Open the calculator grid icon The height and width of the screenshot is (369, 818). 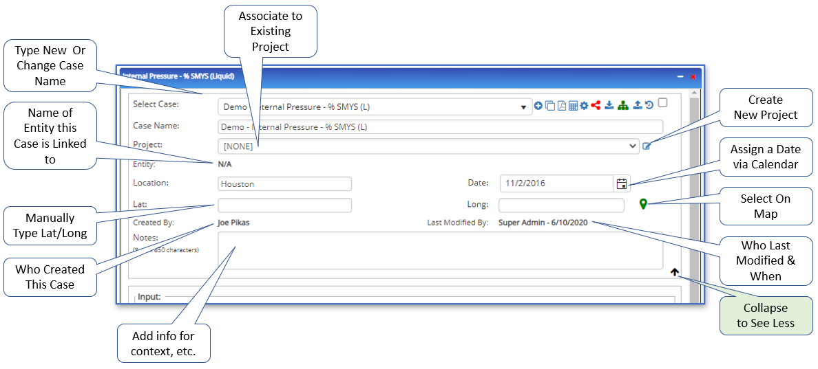tap(573, 105)
